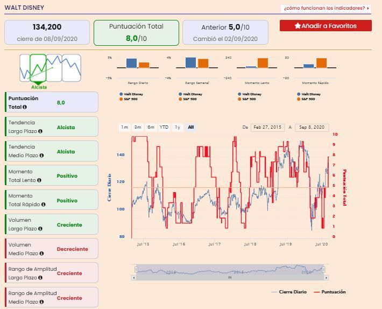This screenshot has width=382, height=309.
Task: Toggle Walt Disney in Momento Lento legend
Action: click(x=250, y=94)
